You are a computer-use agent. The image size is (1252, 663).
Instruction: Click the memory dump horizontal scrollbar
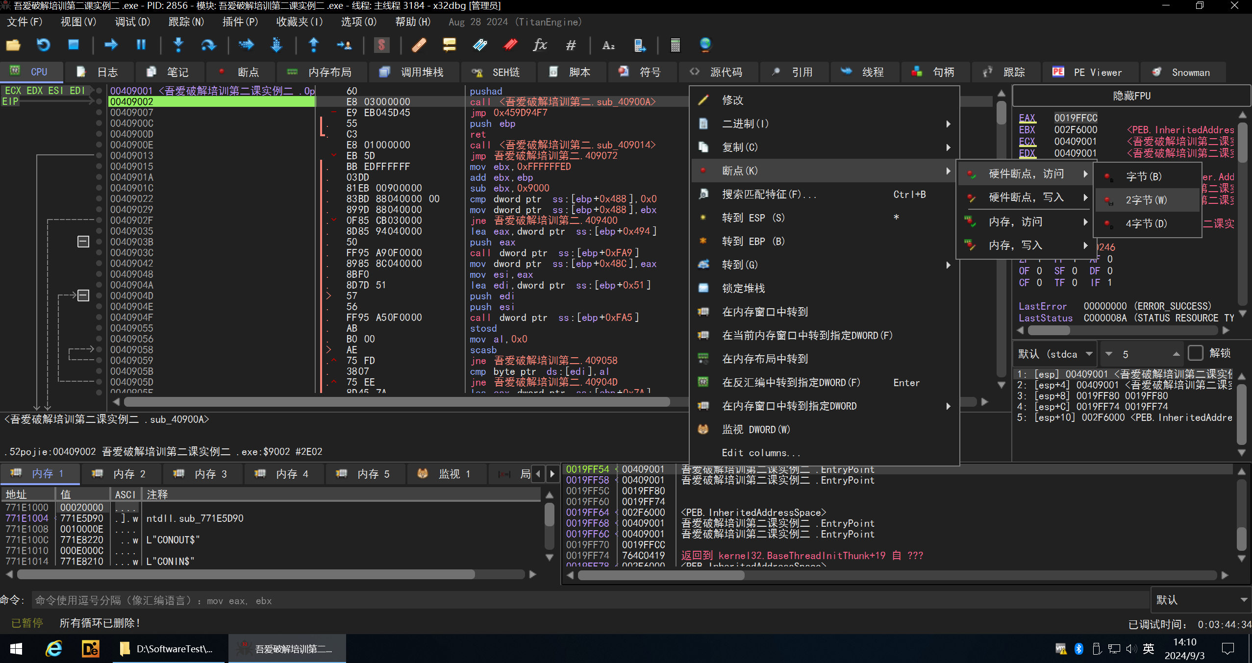pyautogui.click(x=246, y=574)
